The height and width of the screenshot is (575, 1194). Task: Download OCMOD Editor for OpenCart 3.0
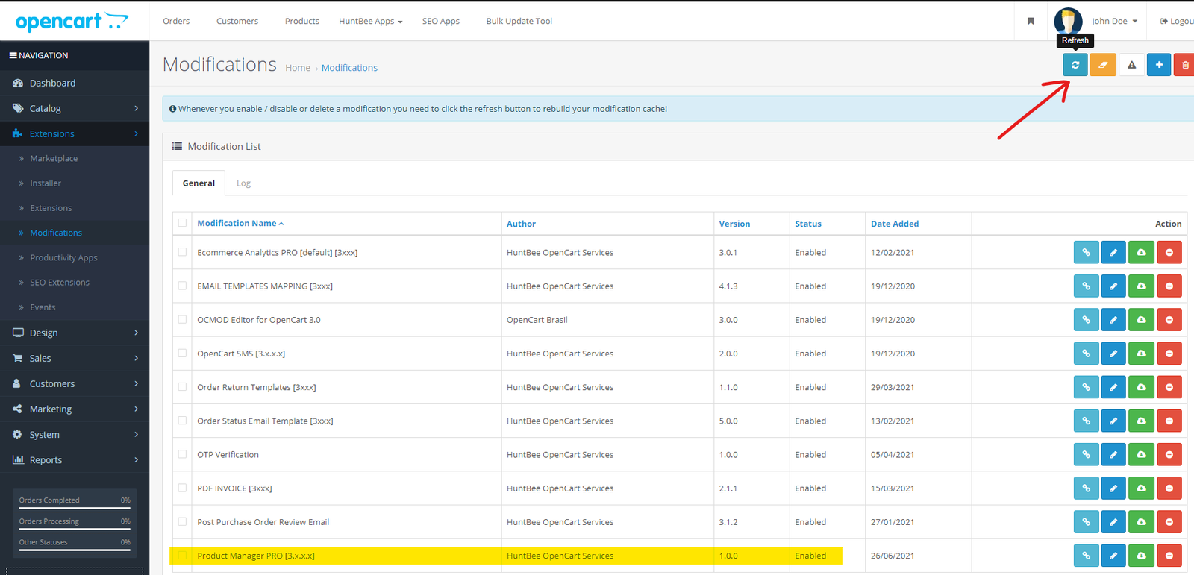pyautogui.click(x=1141, y=320)
